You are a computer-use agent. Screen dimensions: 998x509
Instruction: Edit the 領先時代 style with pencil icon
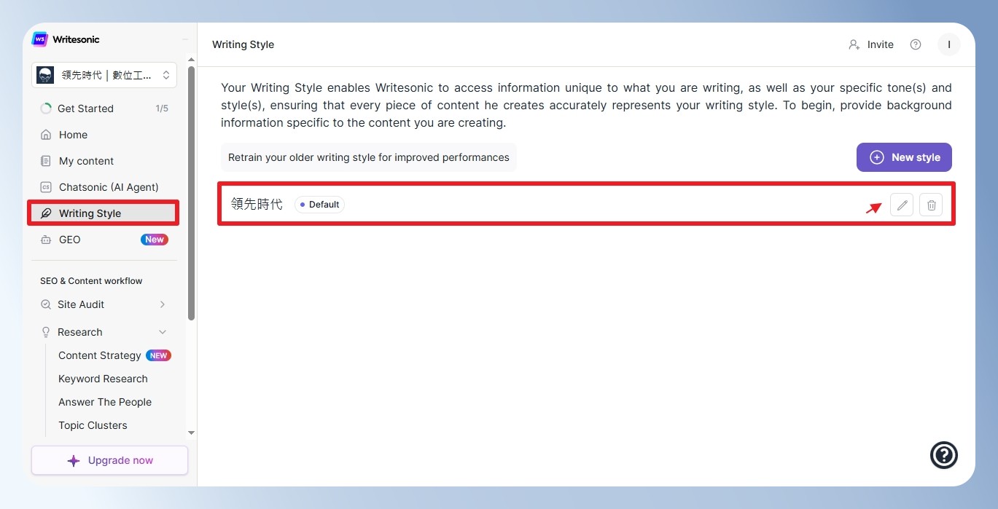[902, 205]
